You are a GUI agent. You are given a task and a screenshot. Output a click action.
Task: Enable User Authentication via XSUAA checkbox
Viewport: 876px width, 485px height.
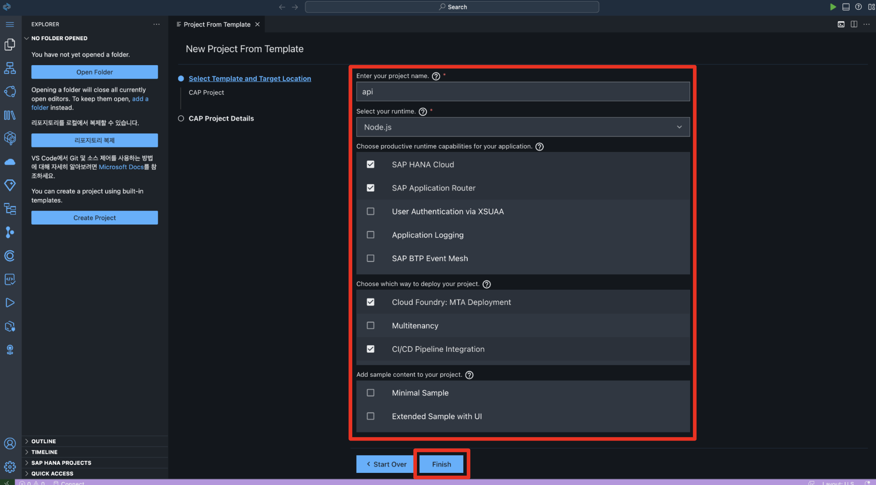click(371, 211)
